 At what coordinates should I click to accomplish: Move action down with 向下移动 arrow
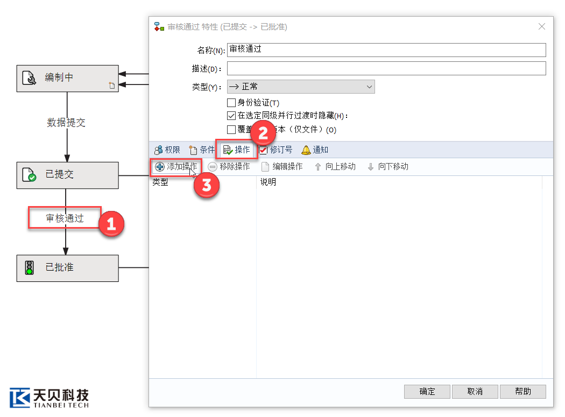pos(371,167)
